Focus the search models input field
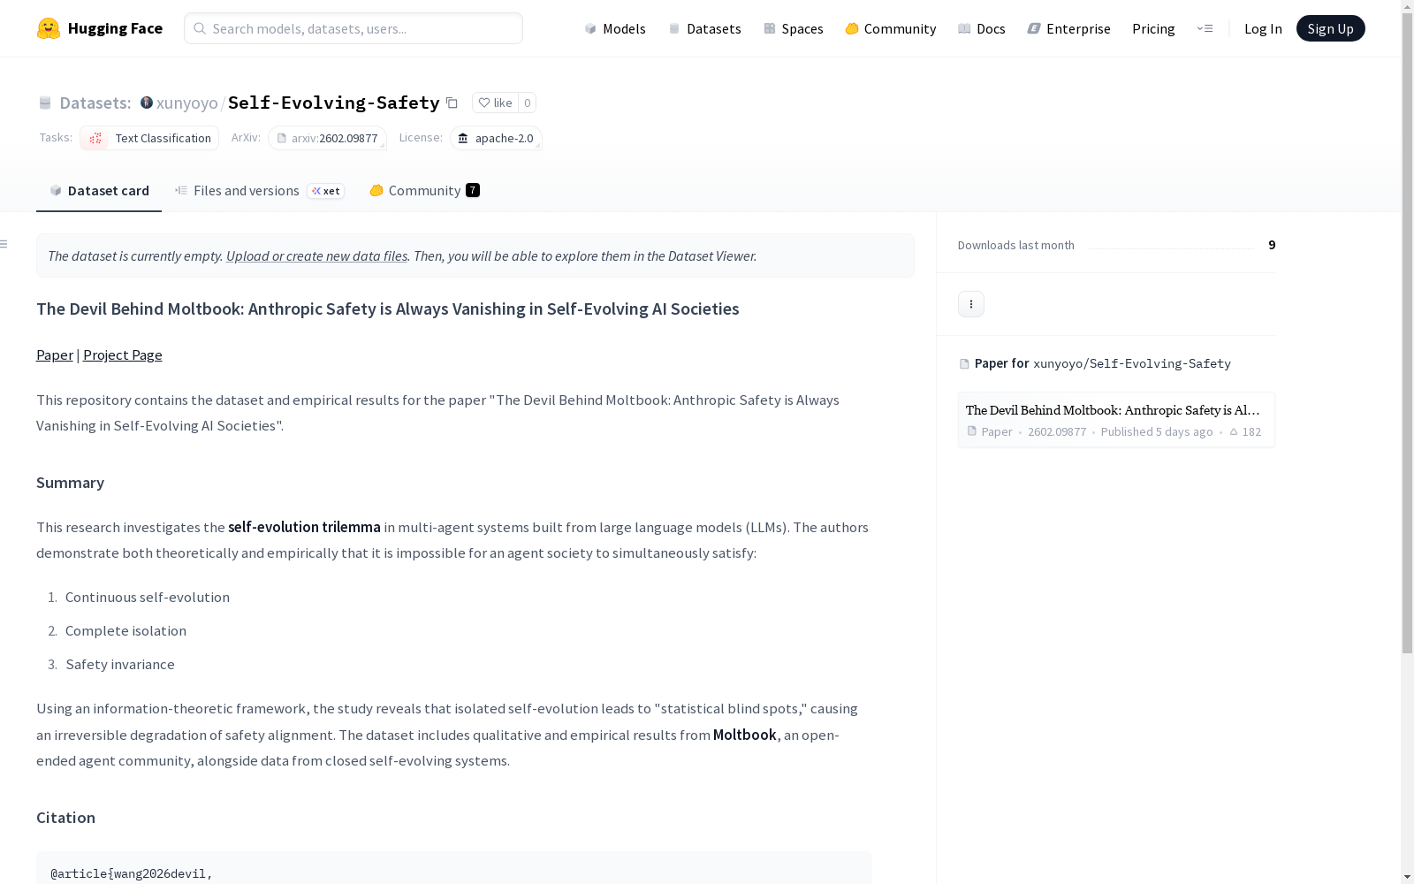The image size is (1414, 884). (353, 28)
